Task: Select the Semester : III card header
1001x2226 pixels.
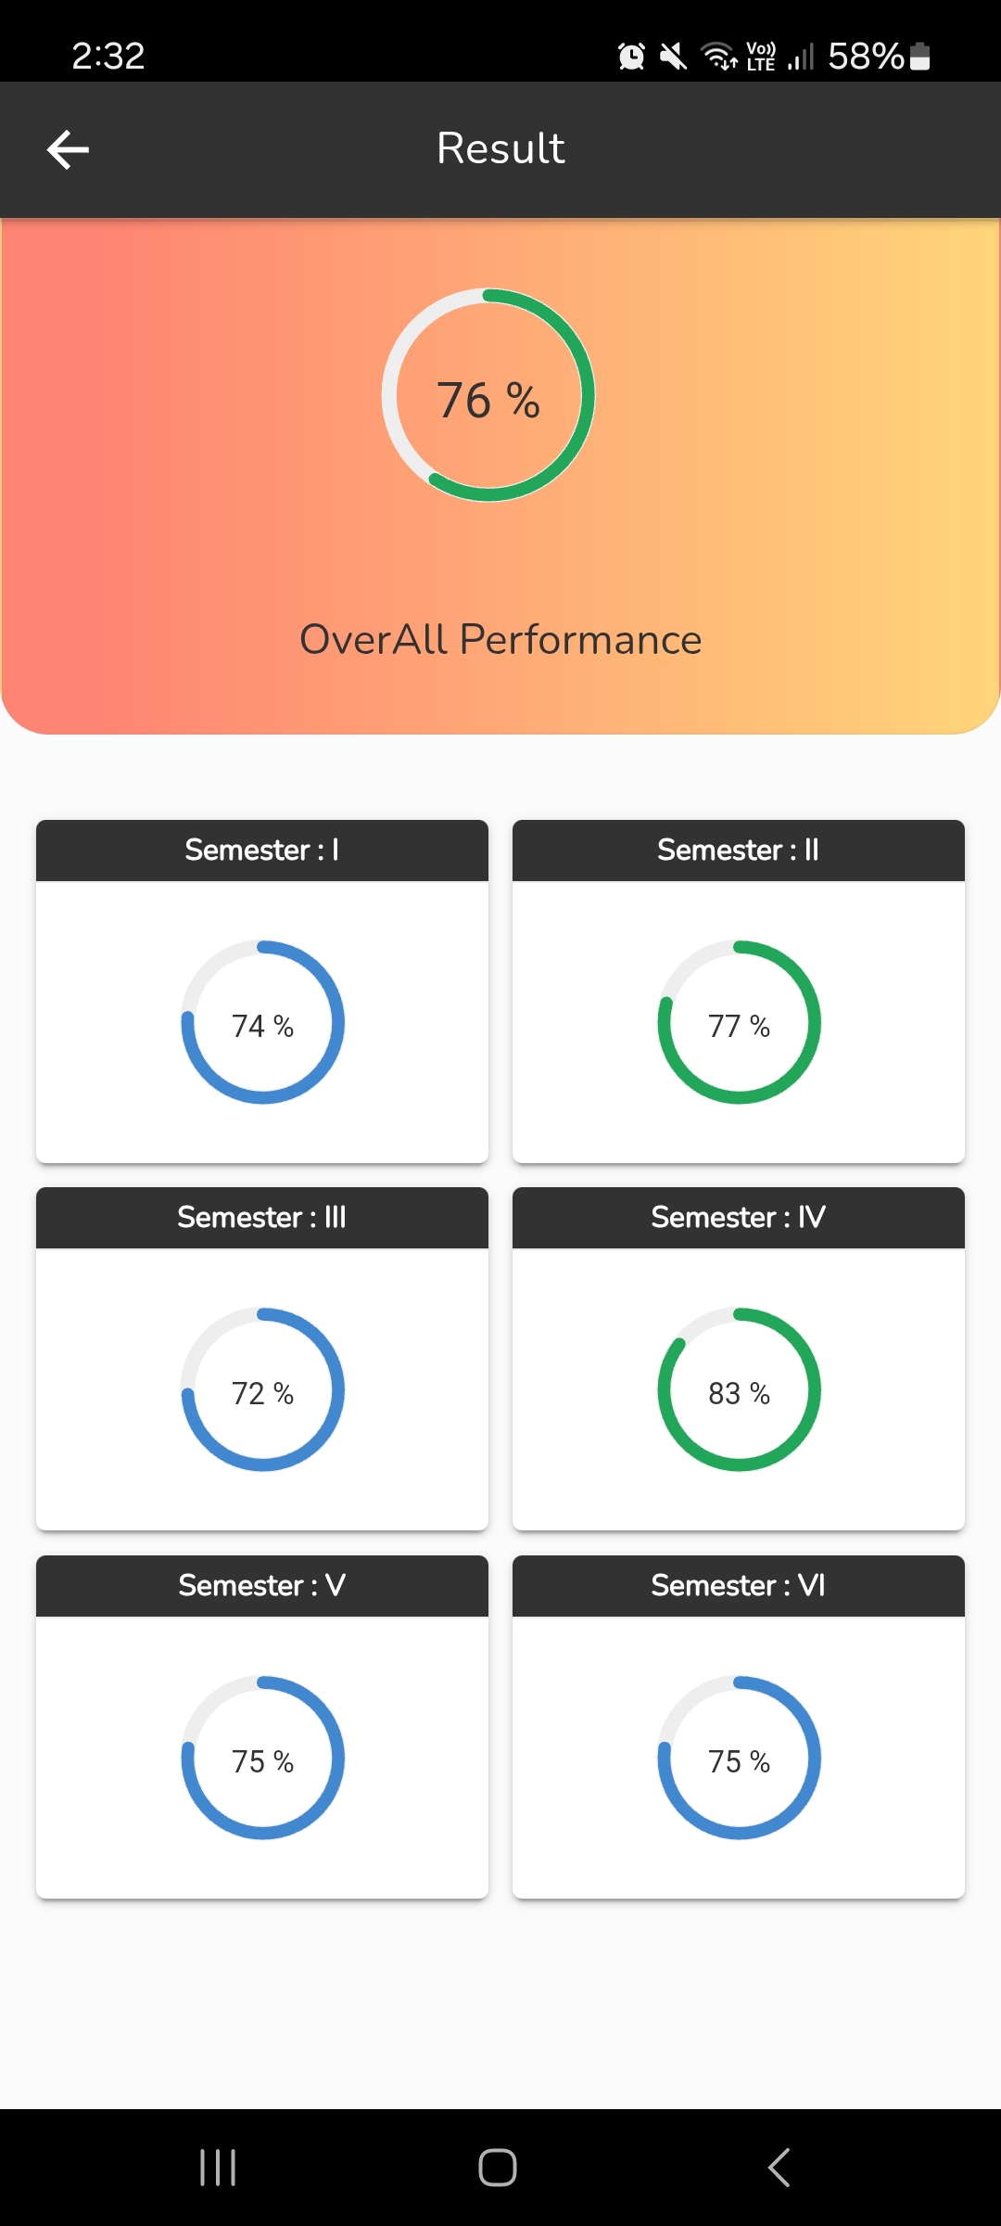Action: [262, 1218]
